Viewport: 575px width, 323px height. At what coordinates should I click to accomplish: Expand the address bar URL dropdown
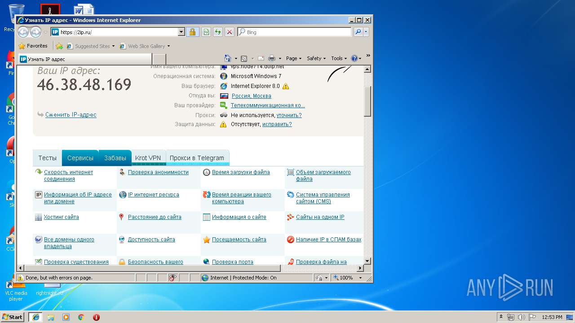pyautogui.click(x=181, y=32)
